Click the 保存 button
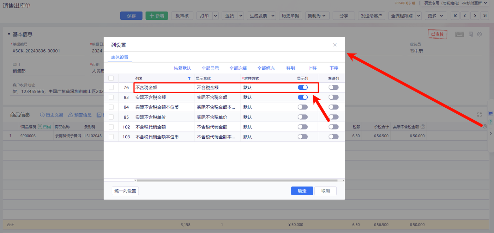 [x=131, y=16]
